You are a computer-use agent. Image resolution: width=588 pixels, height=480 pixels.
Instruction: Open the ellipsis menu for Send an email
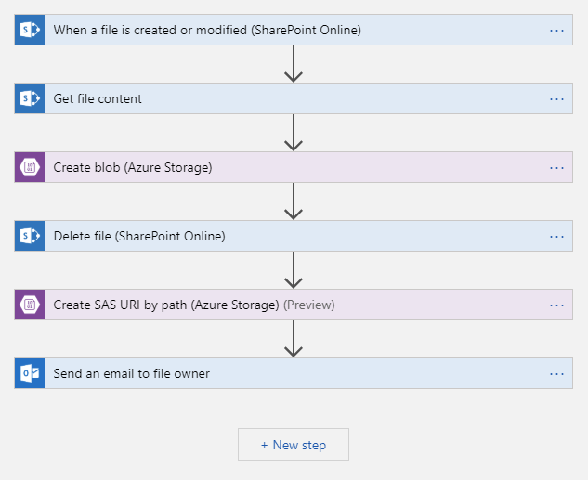[556, 374]
